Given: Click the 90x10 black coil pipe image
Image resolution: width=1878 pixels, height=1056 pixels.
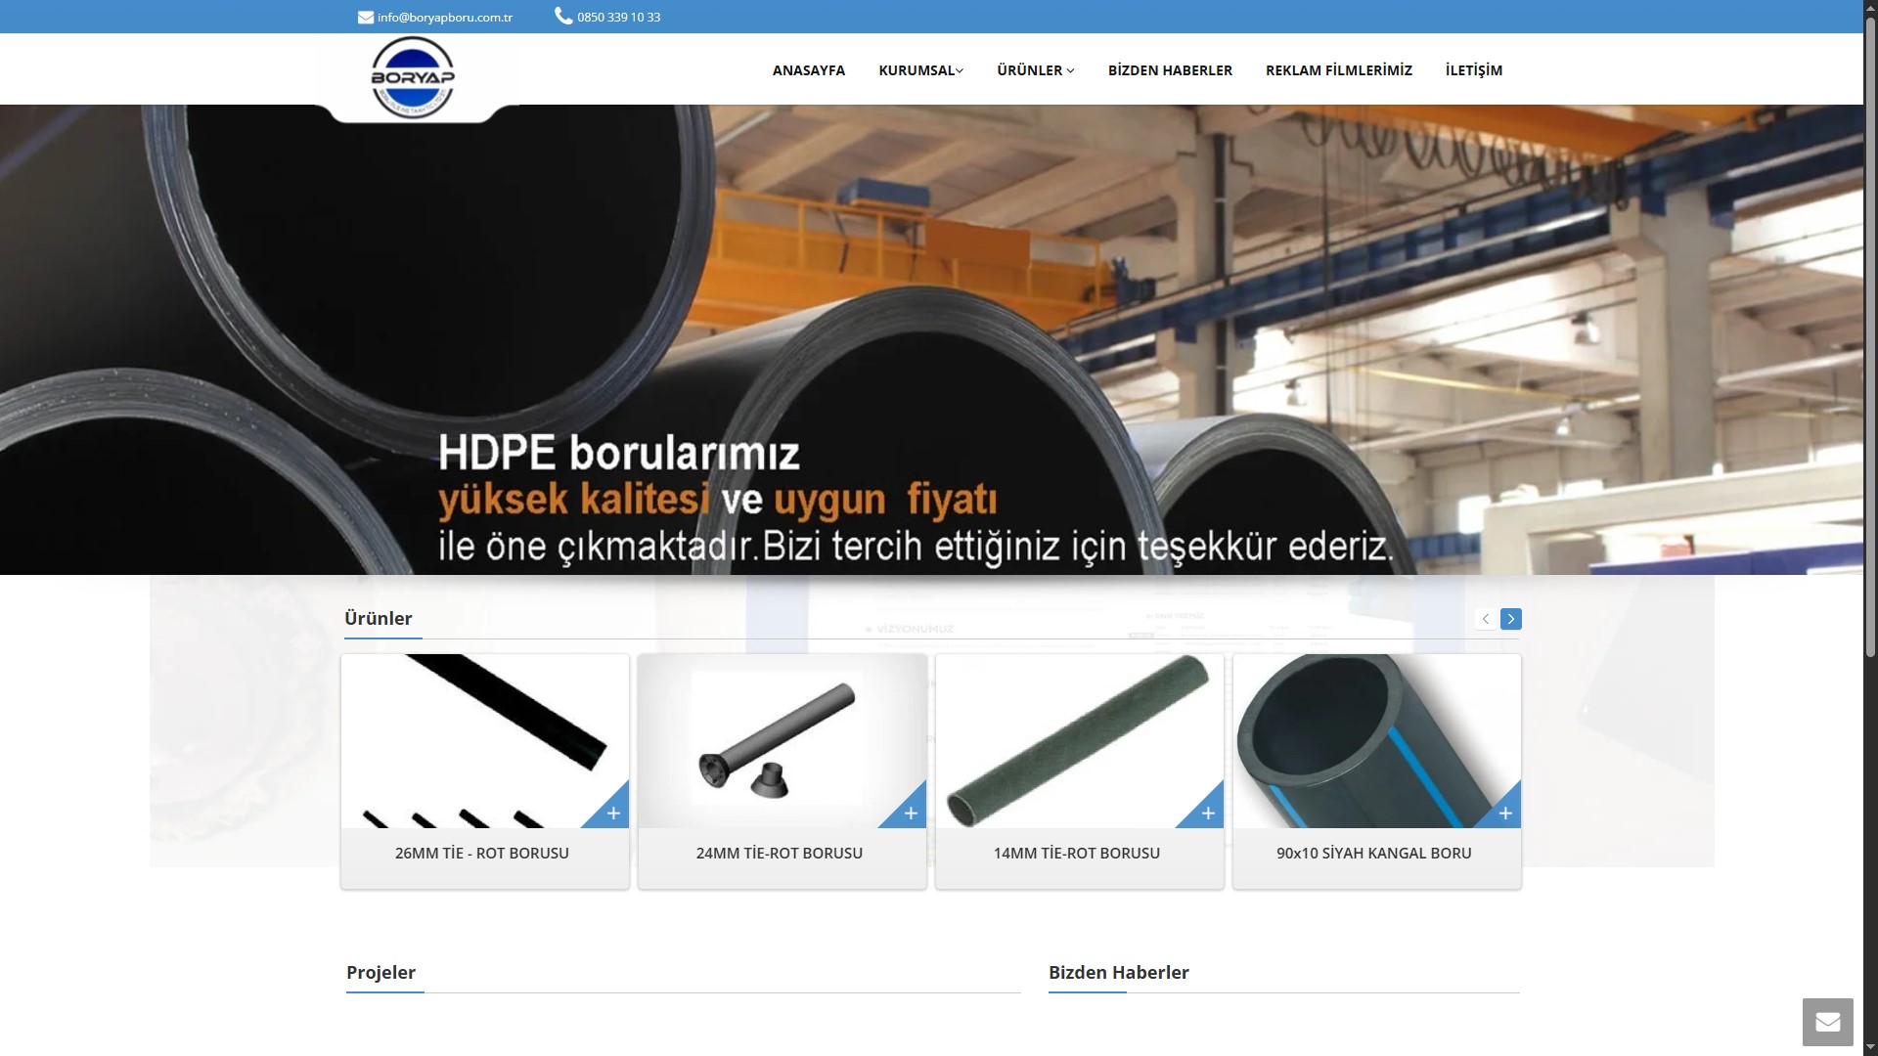Looking at the screenshot, I should click(1377, 741).
